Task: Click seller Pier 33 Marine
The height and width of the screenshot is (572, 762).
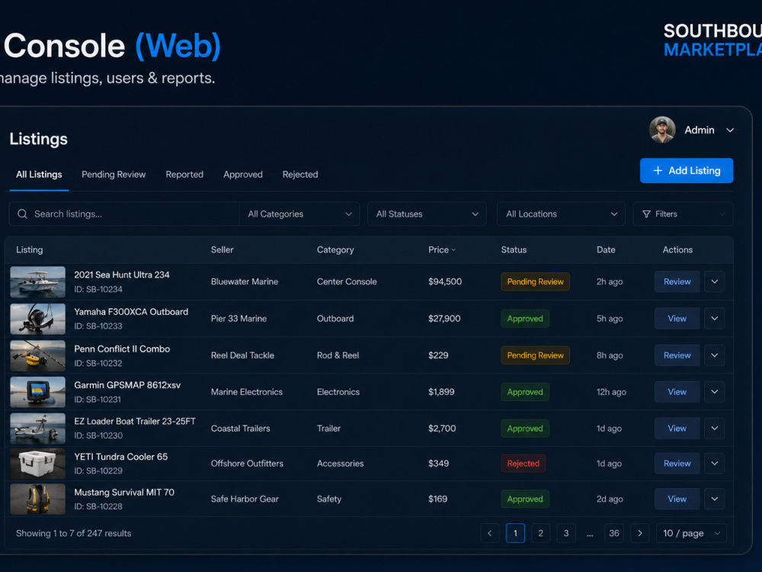Action: pyautogui.click(x=239, y=319)
